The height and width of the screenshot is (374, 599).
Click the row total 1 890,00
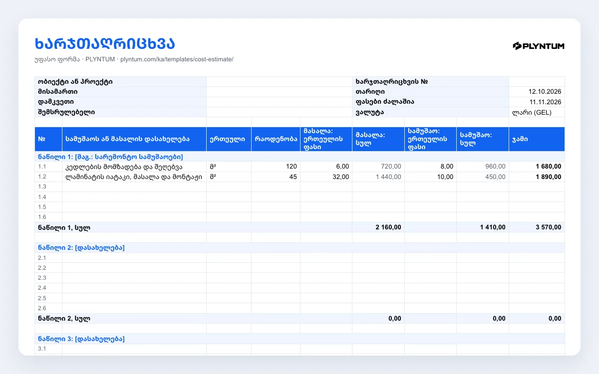pyautogui.click(x=537, y=177)
